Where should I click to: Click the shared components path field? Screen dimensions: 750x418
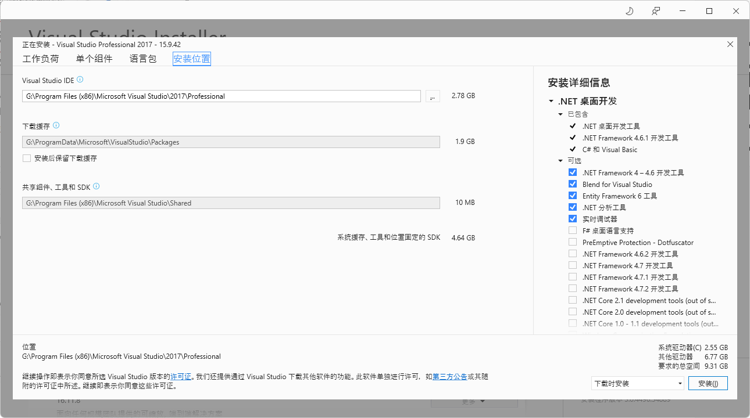(x=231, y=203)
